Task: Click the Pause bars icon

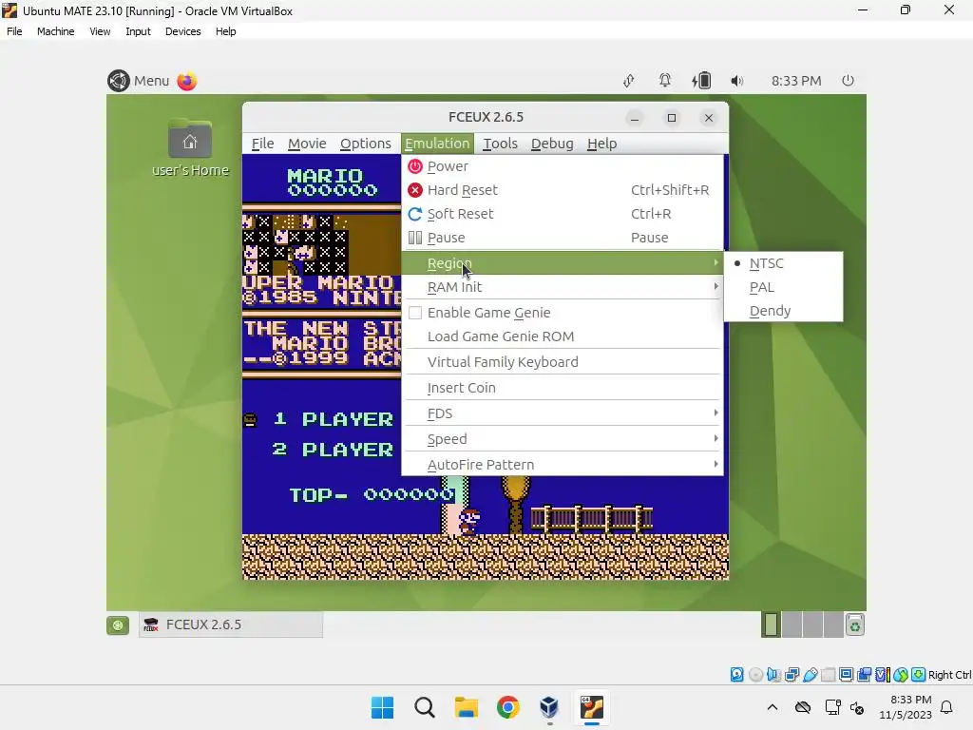Action: (414, 238)
